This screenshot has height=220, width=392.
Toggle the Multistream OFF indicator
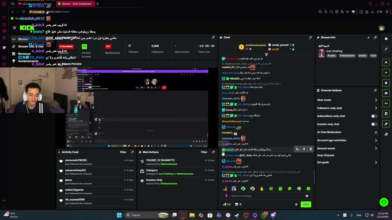coord(108,46)
